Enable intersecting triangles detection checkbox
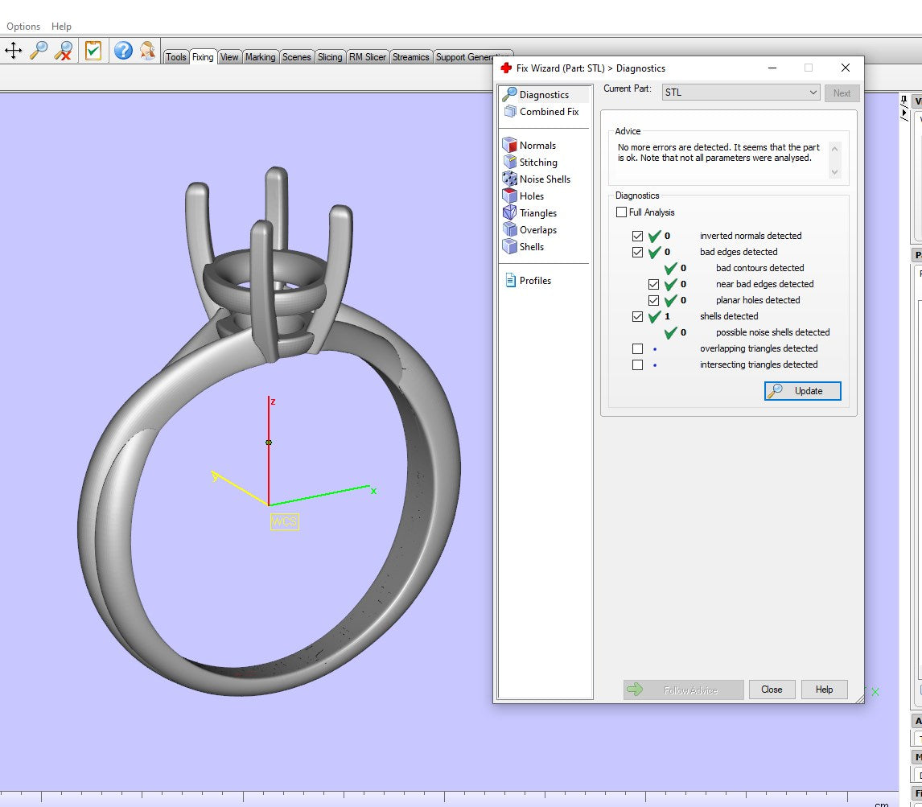 point(637,364)
